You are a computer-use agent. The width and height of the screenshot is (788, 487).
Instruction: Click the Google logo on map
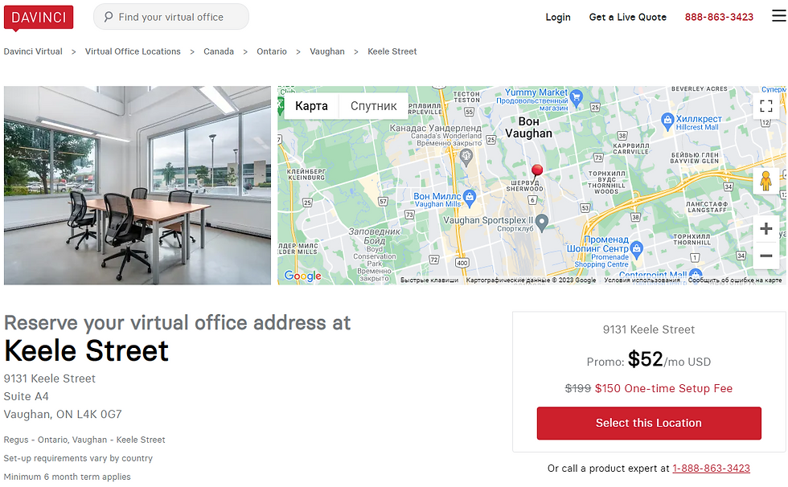tap(302, 276)
